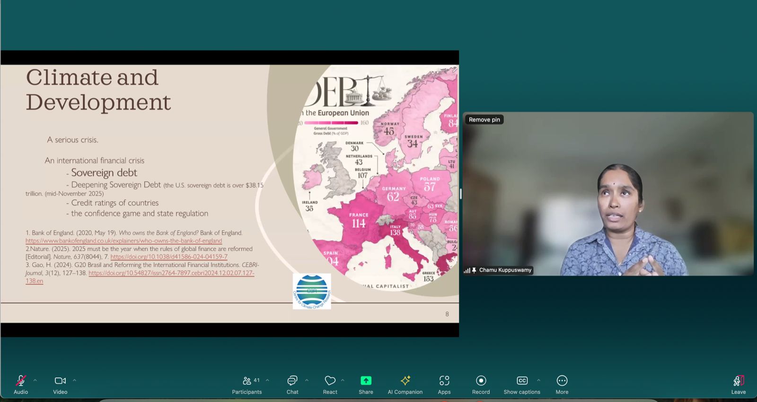Open the Participants panel
This screenshot has height=402, width=757.
246,381
